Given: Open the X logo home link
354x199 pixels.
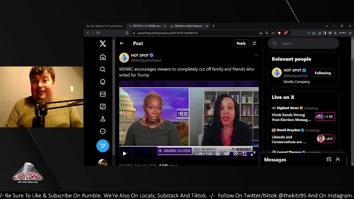Looking at the screenshot, I should click(x=103, y=43).
